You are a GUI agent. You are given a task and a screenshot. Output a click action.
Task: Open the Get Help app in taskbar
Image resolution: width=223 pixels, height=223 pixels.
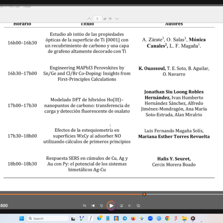pos(99,218)
